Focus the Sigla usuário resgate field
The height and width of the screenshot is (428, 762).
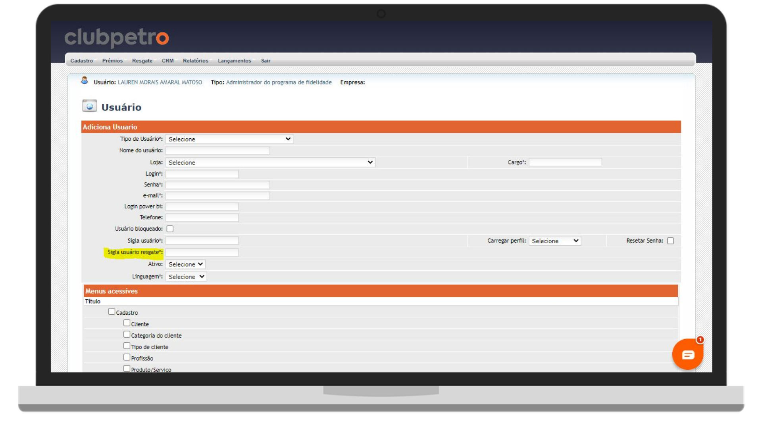click(x=202, y=252)
